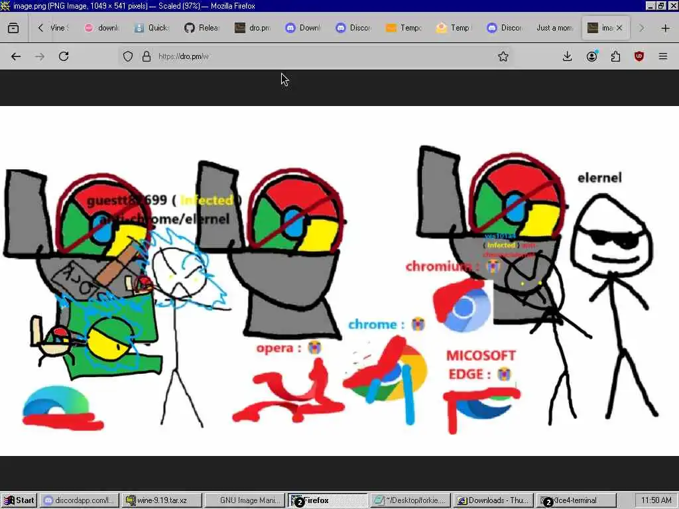Switch to the downl tab
This screenshot has height=509, width=679.
[101, 28]
